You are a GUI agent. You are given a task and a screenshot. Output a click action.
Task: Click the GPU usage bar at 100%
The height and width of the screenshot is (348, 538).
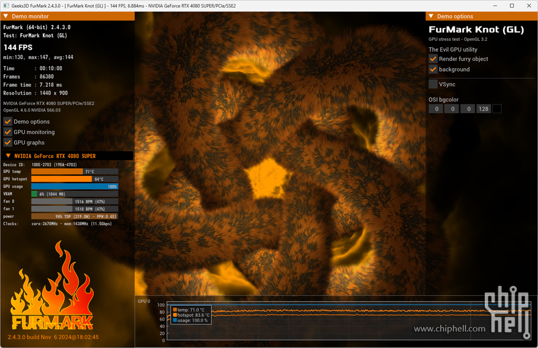(75, 186)
